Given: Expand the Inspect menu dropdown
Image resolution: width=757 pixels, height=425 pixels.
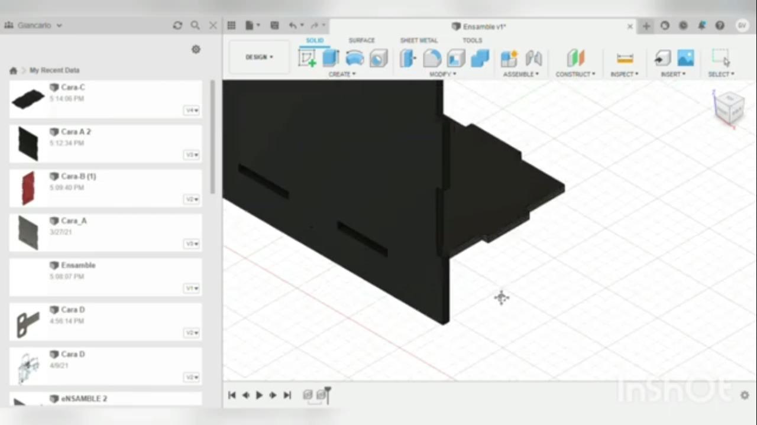Looking at the screenshot, I should (x=625, y=74).
